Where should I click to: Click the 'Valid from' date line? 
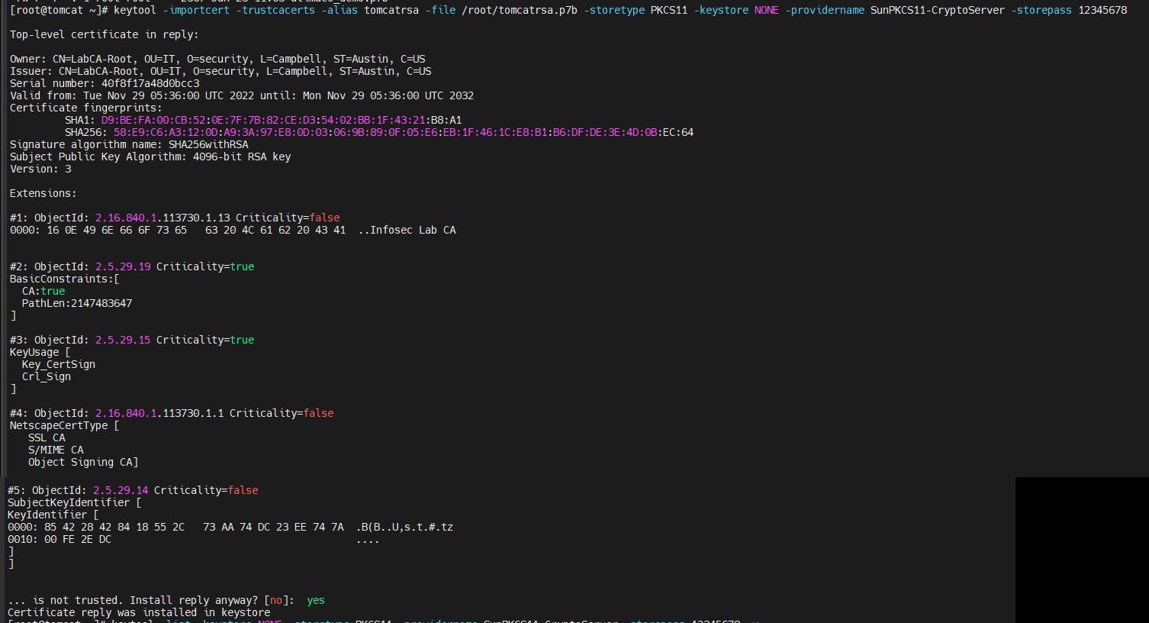242,95
